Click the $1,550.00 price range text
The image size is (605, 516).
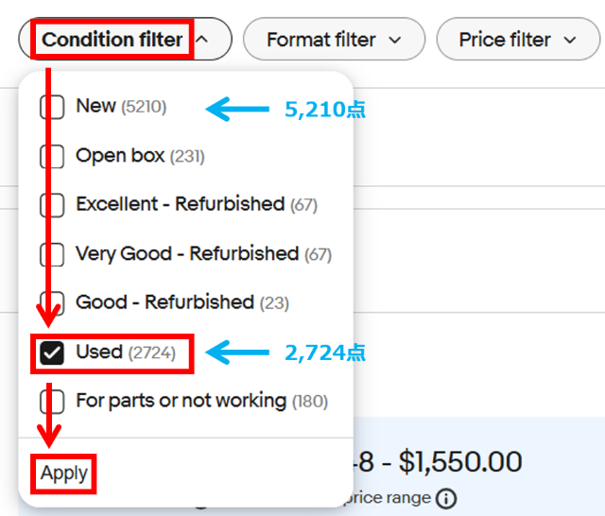tap(459, 462)
